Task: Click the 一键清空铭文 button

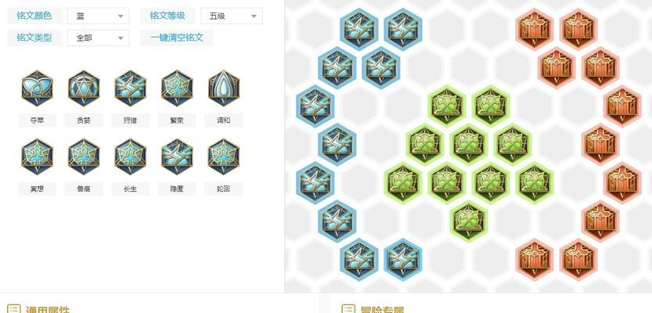Action: click(x=177, y=38)
